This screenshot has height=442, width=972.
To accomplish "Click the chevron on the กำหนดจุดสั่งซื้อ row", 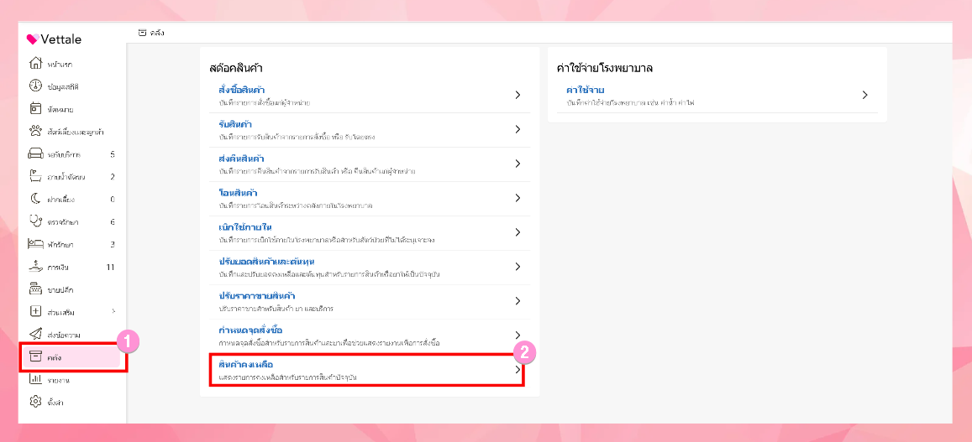I will pos(518,335).
